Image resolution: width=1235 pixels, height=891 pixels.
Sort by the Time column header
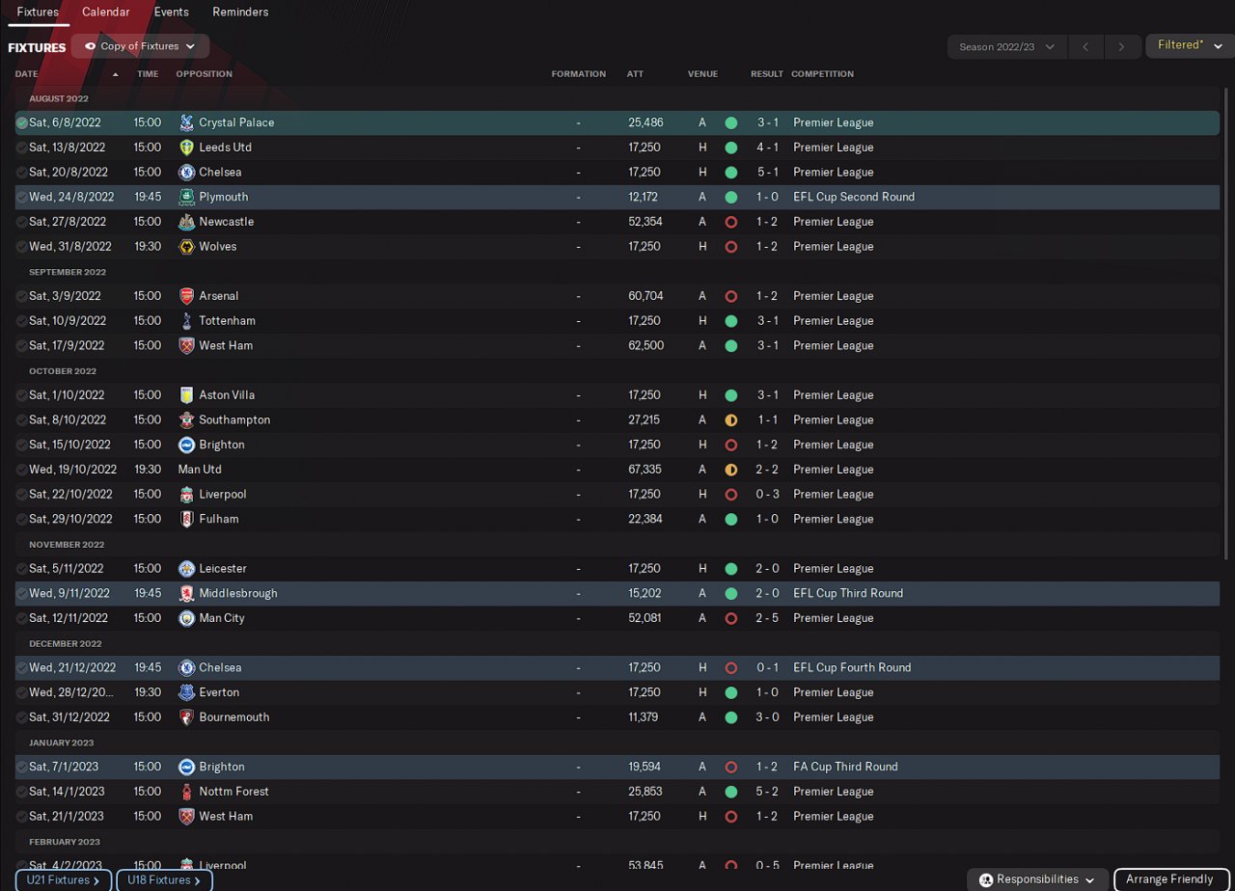pos(148,74)
